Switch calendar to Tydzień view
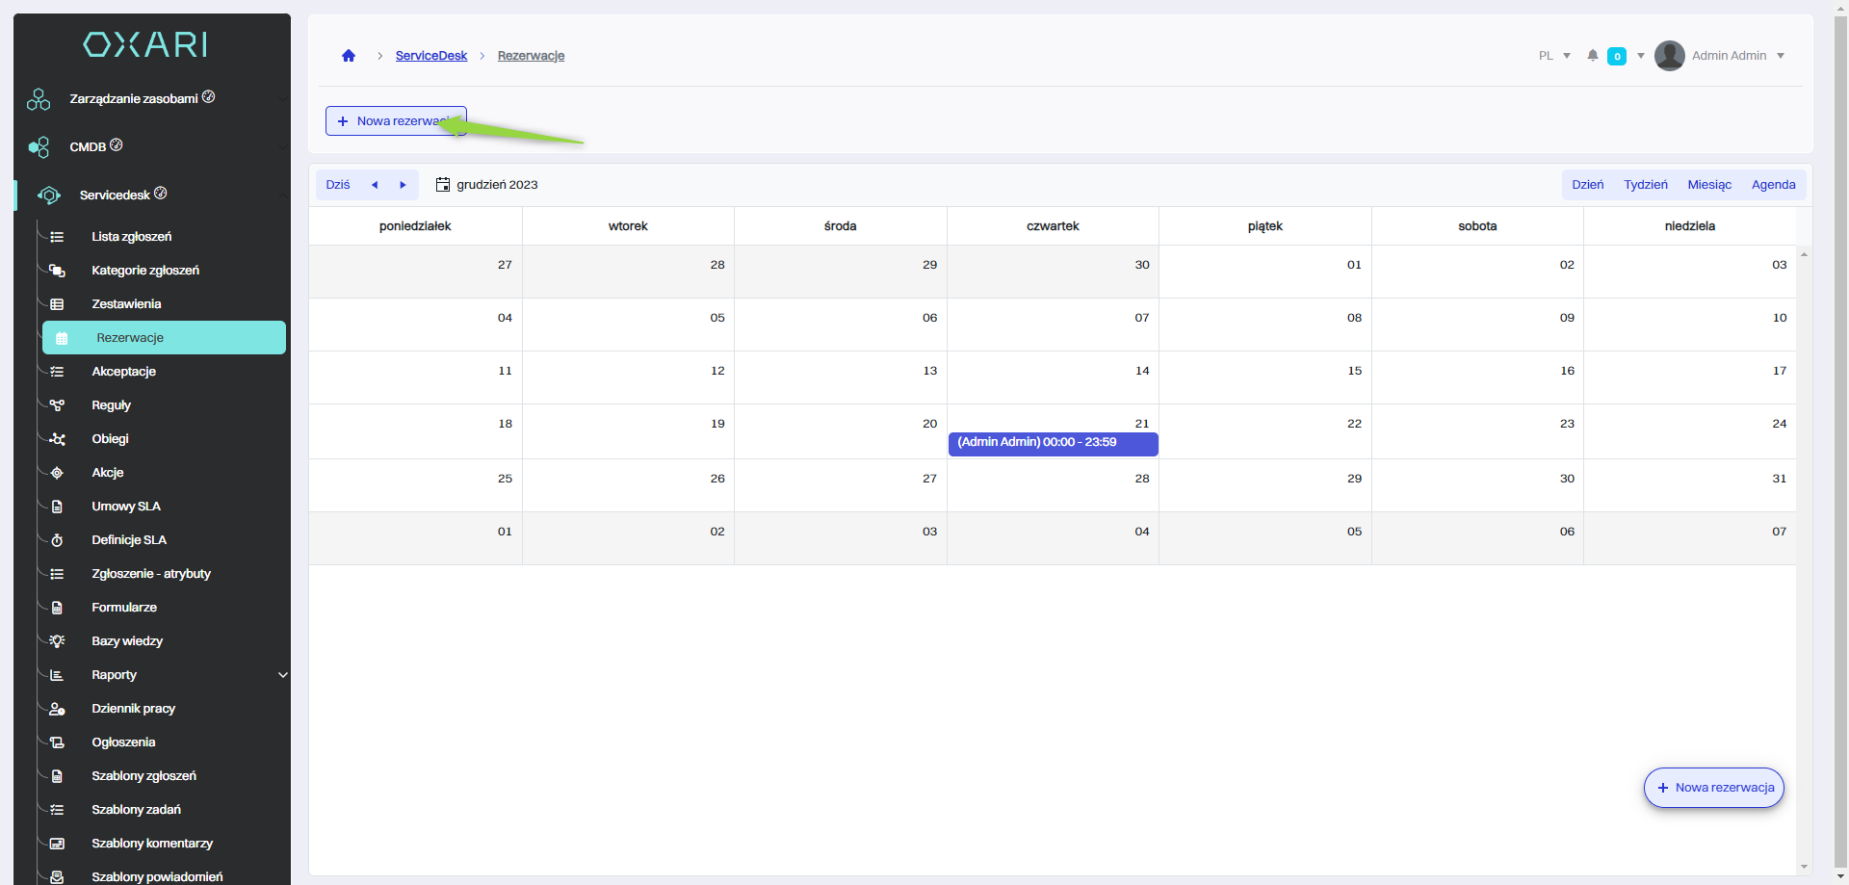 tap(1645, 185)
